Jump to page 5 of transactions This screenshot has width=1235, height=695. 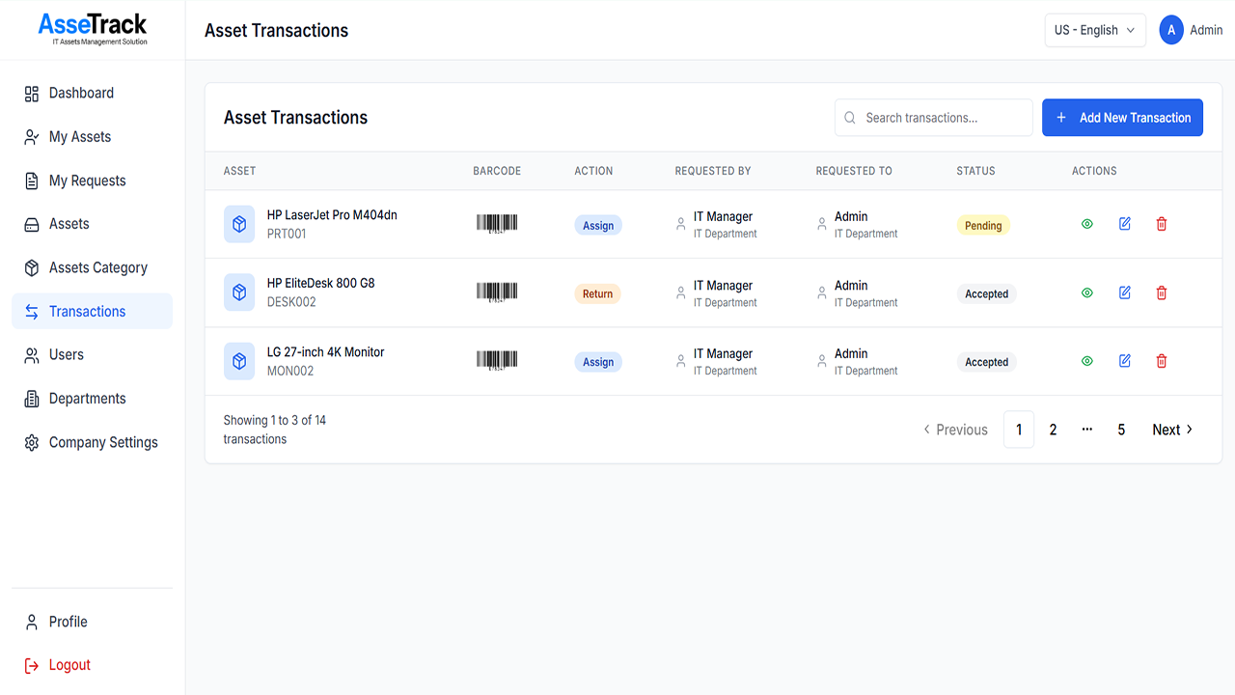[x=1121, y=430]
